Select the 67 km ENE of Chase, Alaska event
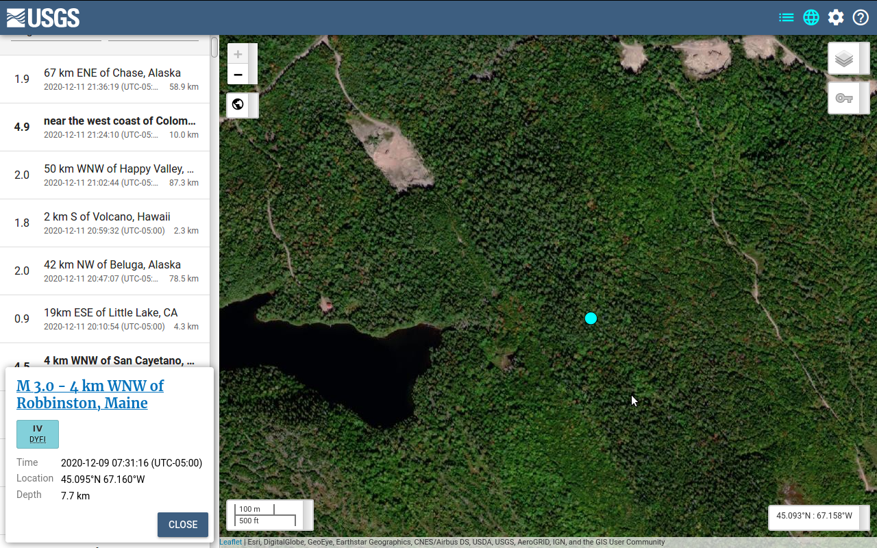 point(105,79)
